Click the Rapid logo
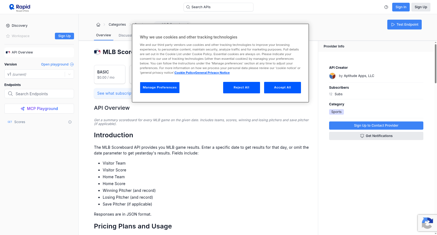Screen dimensions: 437x235 point(20,7)
